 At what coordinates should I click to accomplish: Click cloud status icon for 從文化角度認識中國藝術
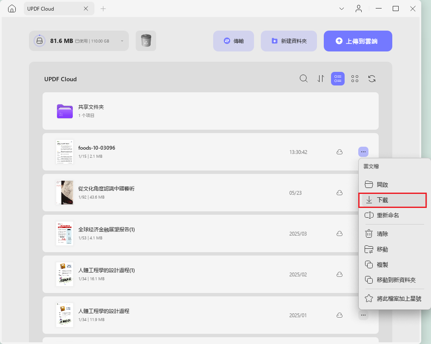pos(340,193)
